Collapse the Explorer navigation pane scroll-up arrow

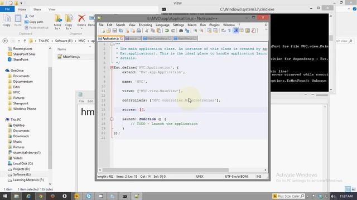[50, 48]
